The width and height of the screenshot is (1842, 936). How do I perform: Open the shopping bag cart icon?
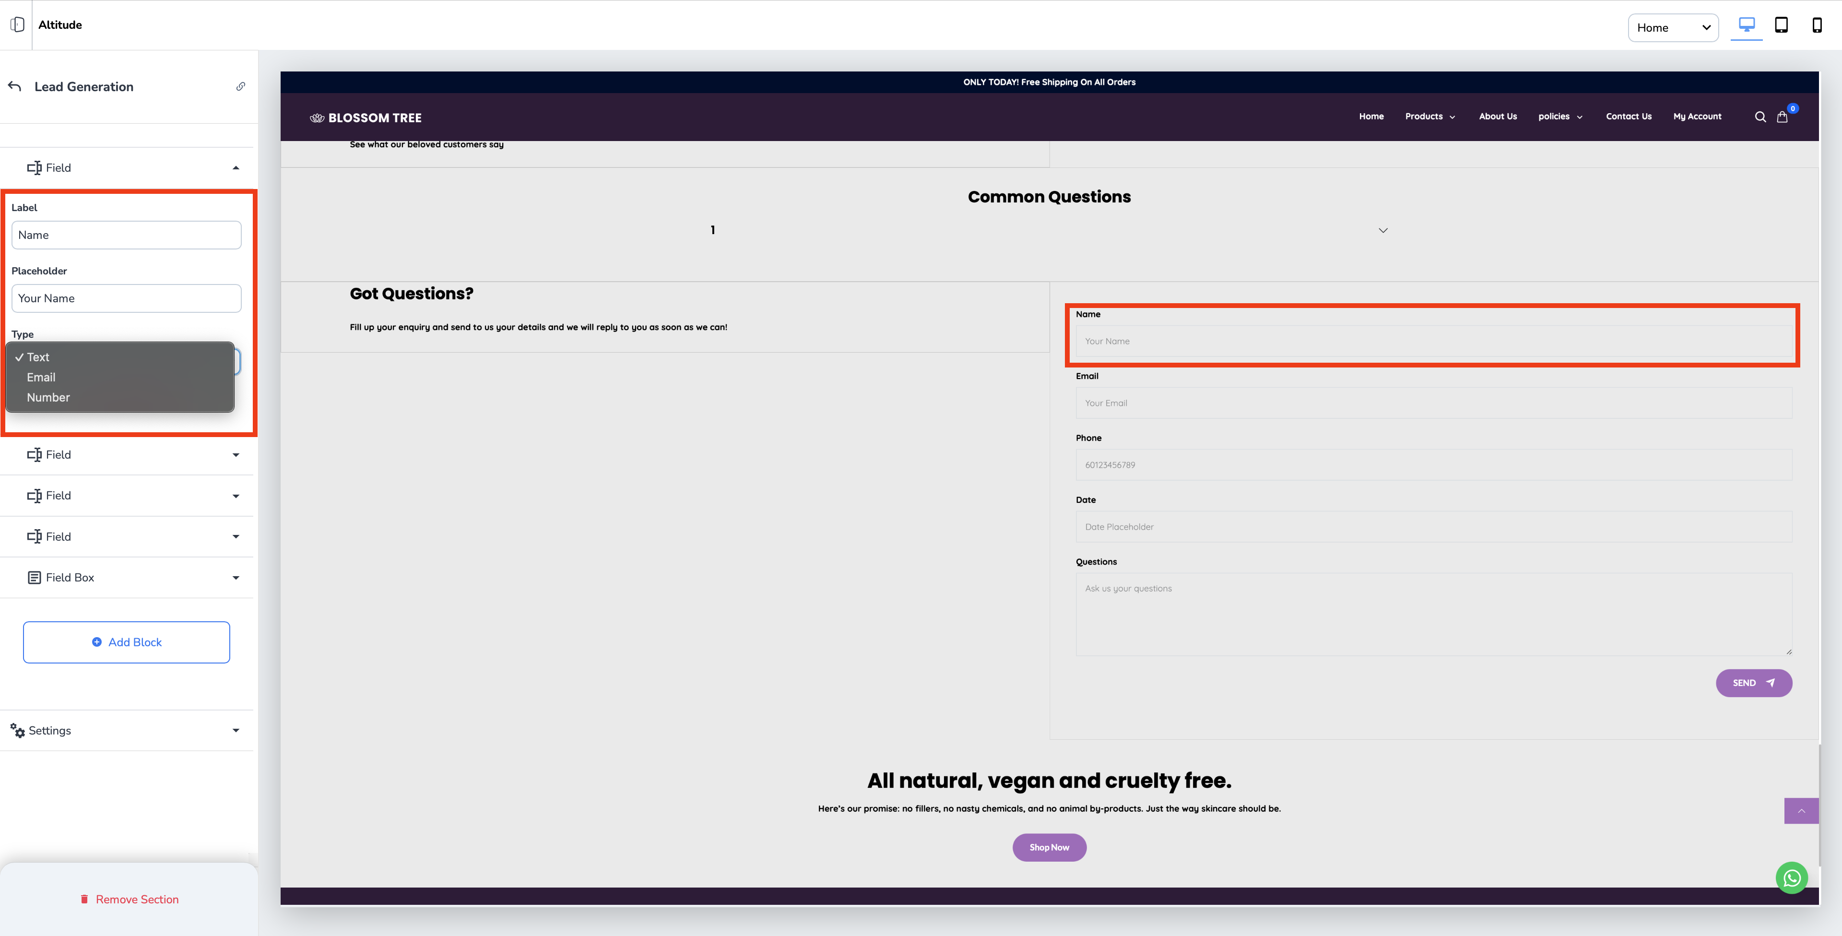tap(1782, 117)
